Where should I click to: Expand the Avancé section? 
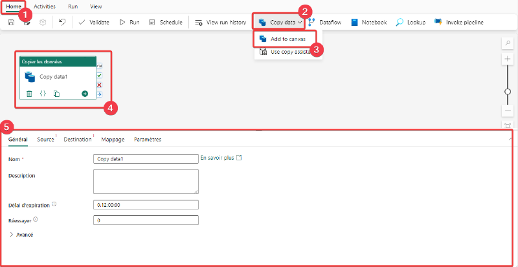(x=21, y=235)
